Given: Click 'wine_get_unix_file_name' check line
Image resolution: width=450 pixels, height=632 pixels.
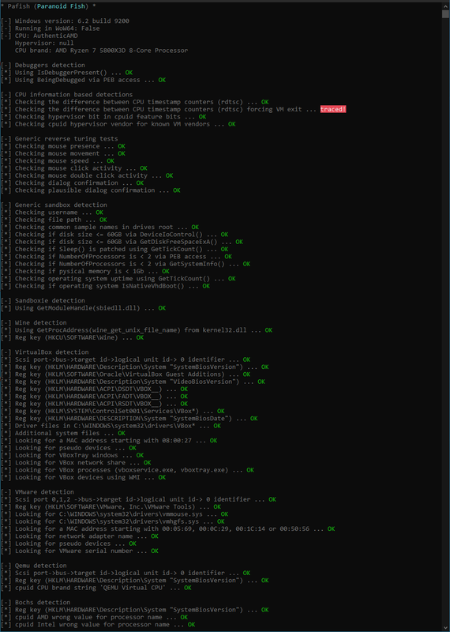Looking at the screenshot, I should (137, 330).
